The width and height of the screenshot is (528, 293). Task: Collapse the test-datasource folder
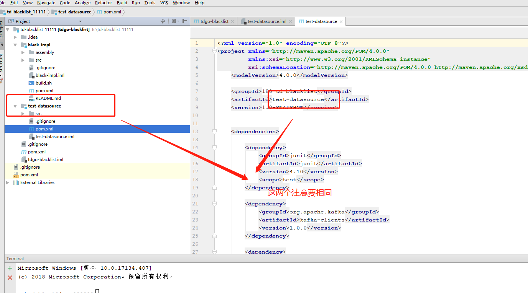(x=15, y=106)
